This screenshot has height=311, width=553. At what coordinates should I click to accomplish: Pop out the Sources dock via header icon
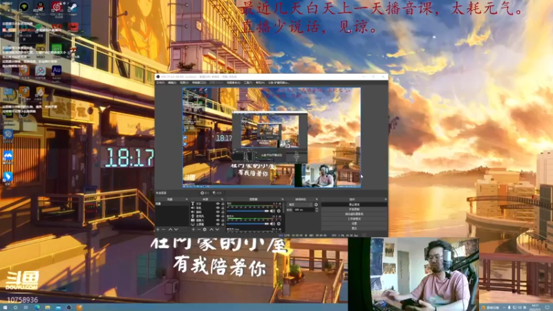click(x=222, y=199)
